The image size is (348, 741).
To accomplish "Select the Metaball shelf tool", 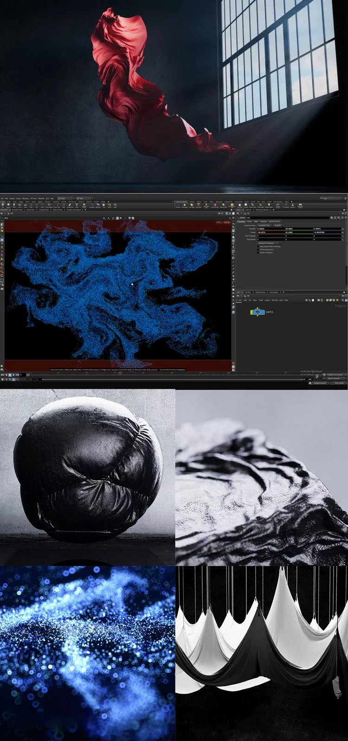I will click(x=97, y=205).
